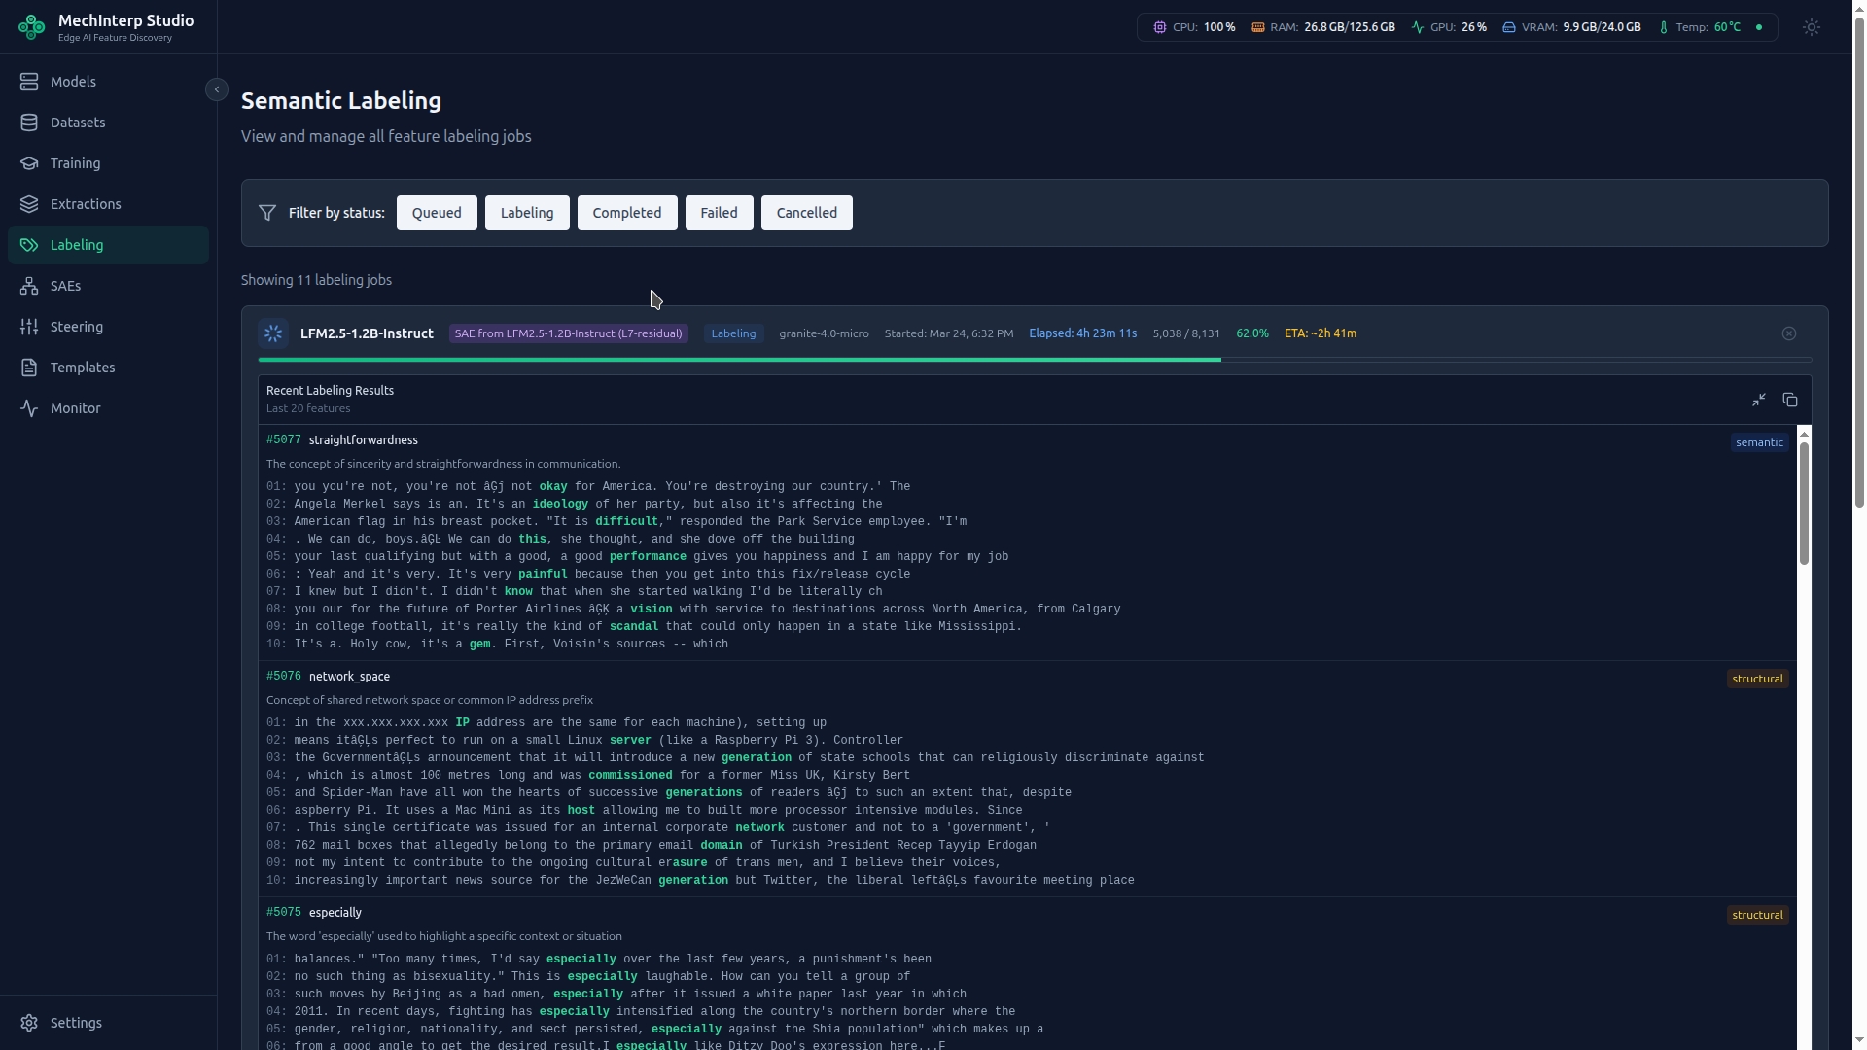Click the granite-4.0-micro model label

click(x=824, y=333)
